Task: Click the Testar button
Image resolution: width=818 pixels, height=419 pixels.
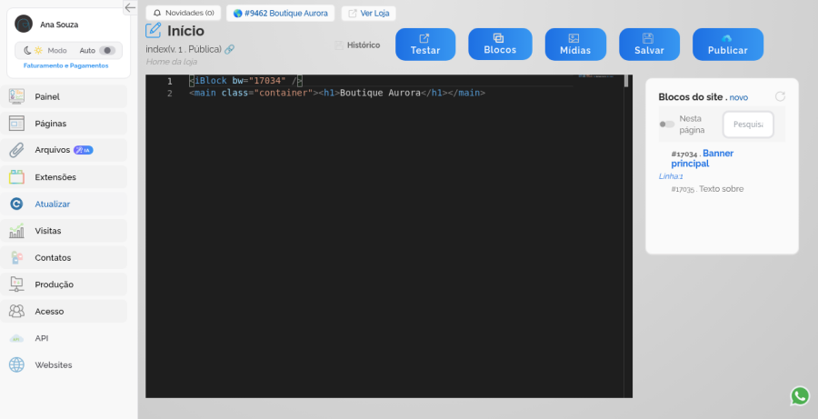Action: click(x=425, y=45)
